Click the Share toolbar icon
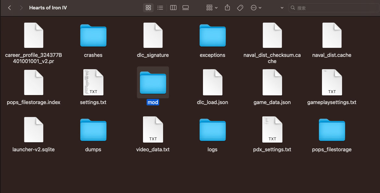Viewport: 380px width, 193px height. 227,8
